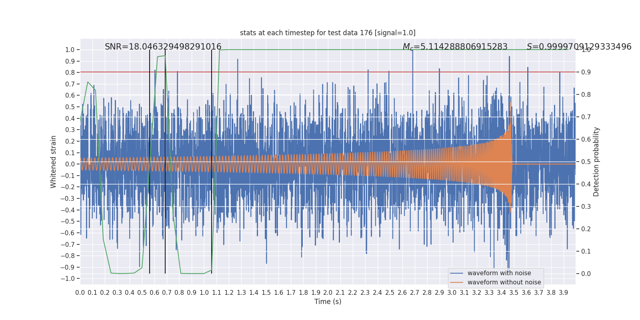The width and height of the screenshot is (640, 320).
Task: Click the 3.9 tick on the time axis
Action: (x=564, y=293)
